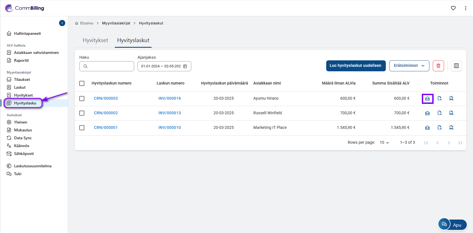The width and height of the screenshot is (473, 233).
Task: Tick the checkbox for Russell Winfield row
Action: coord(82,113)
